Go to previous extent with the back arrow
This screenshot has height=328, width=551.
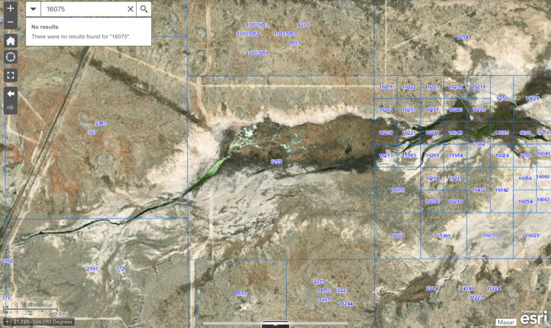pos(10,93)
